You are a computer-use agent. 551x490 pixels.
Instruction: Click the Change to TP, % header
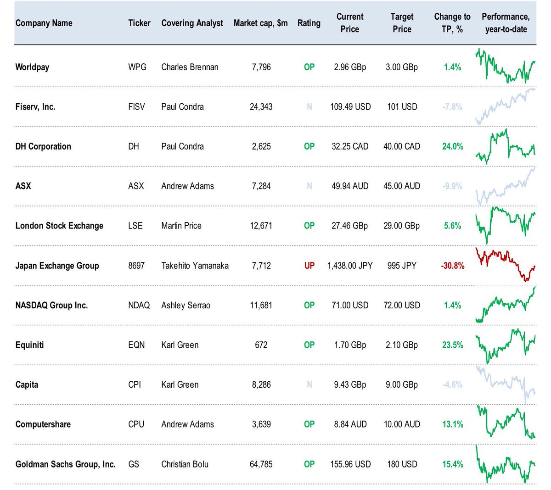point(452,23)
